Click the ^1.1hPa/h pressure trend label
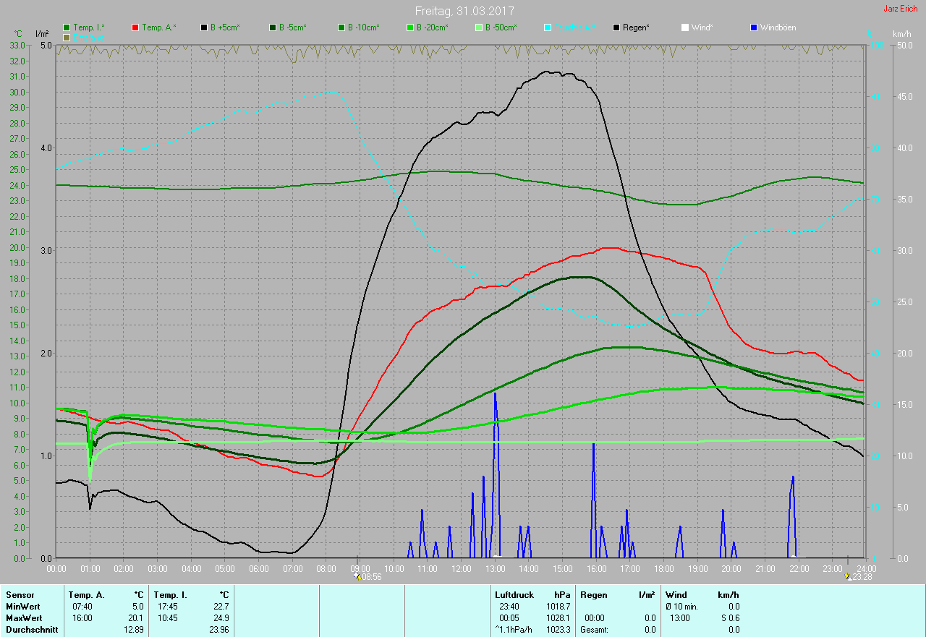This screenshot has width=926, height=637. [514, 630]
